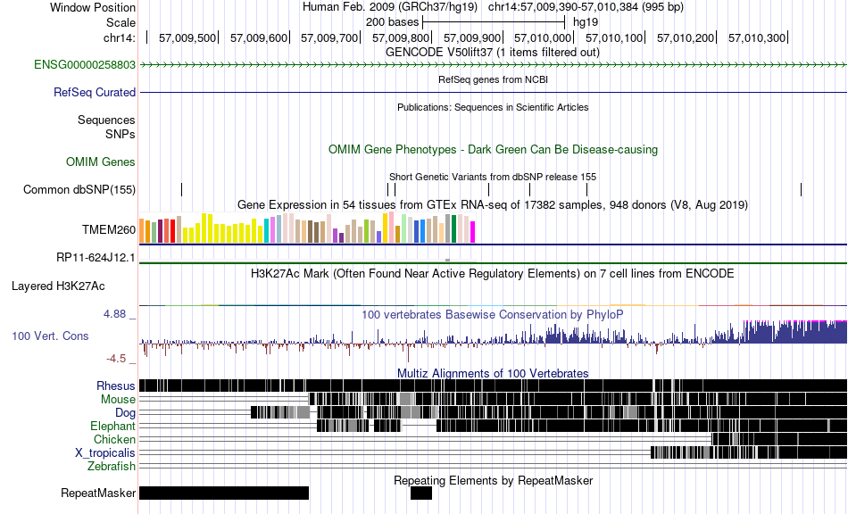Click the TMEM260 GTEx gene label
The height and width of the screenshot is (514, 848).
tap(109, 229)
